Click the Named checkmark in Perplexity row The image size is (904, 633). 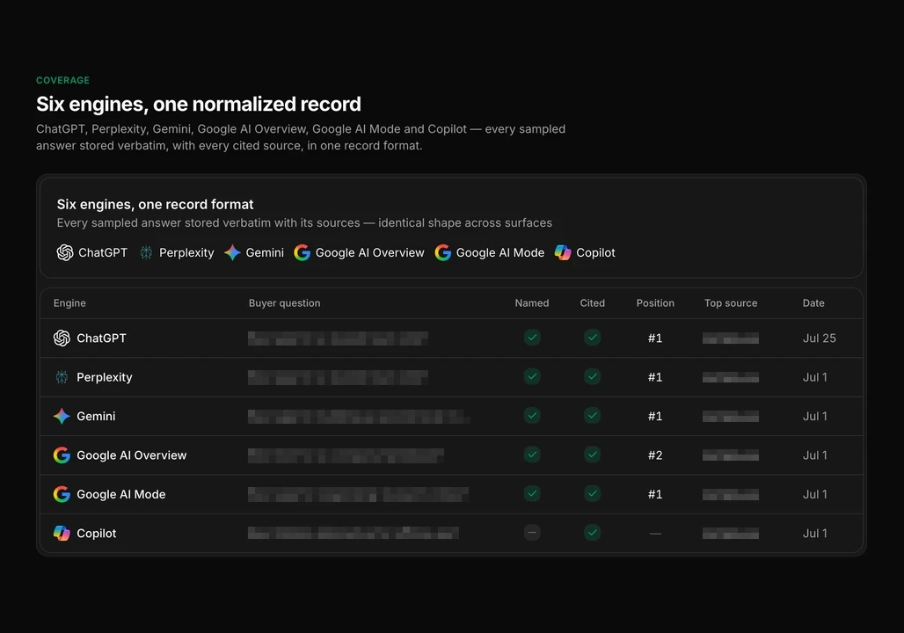[x=532, y=376]
